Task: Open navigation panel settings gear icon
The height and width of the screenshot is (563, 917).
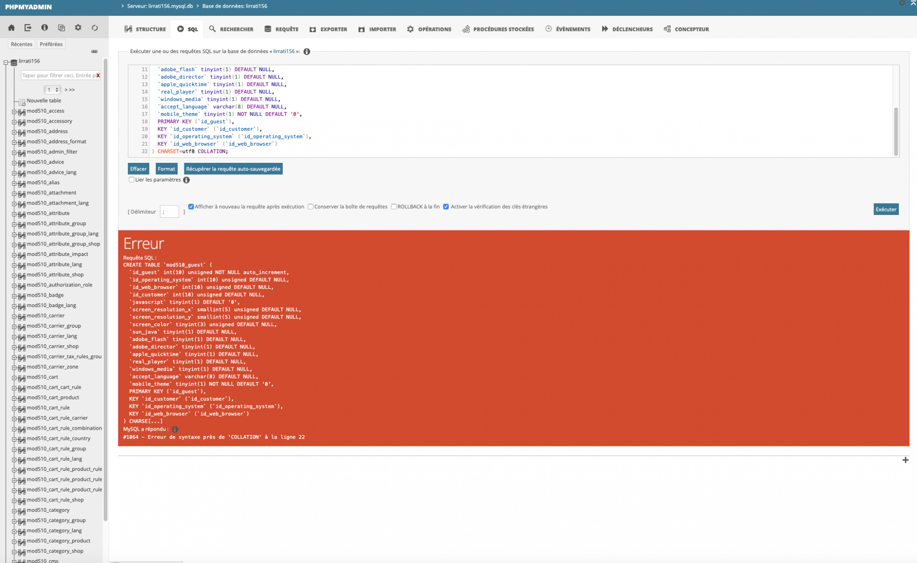Action: click(x=78, y=28)
